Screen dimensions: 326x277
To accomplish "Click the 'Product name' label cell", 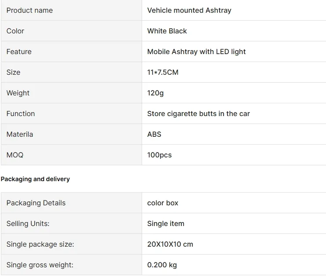I will click(29, 10).
